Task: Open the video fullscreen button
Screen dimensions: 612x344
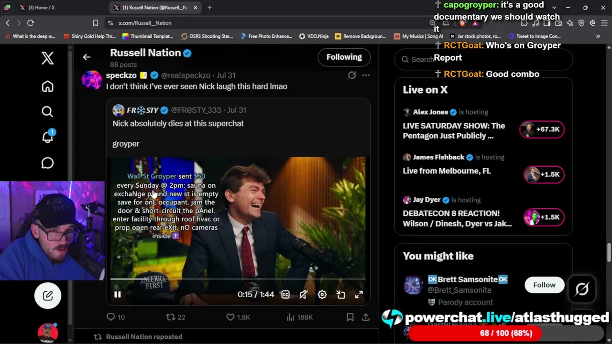Action: 359,295
